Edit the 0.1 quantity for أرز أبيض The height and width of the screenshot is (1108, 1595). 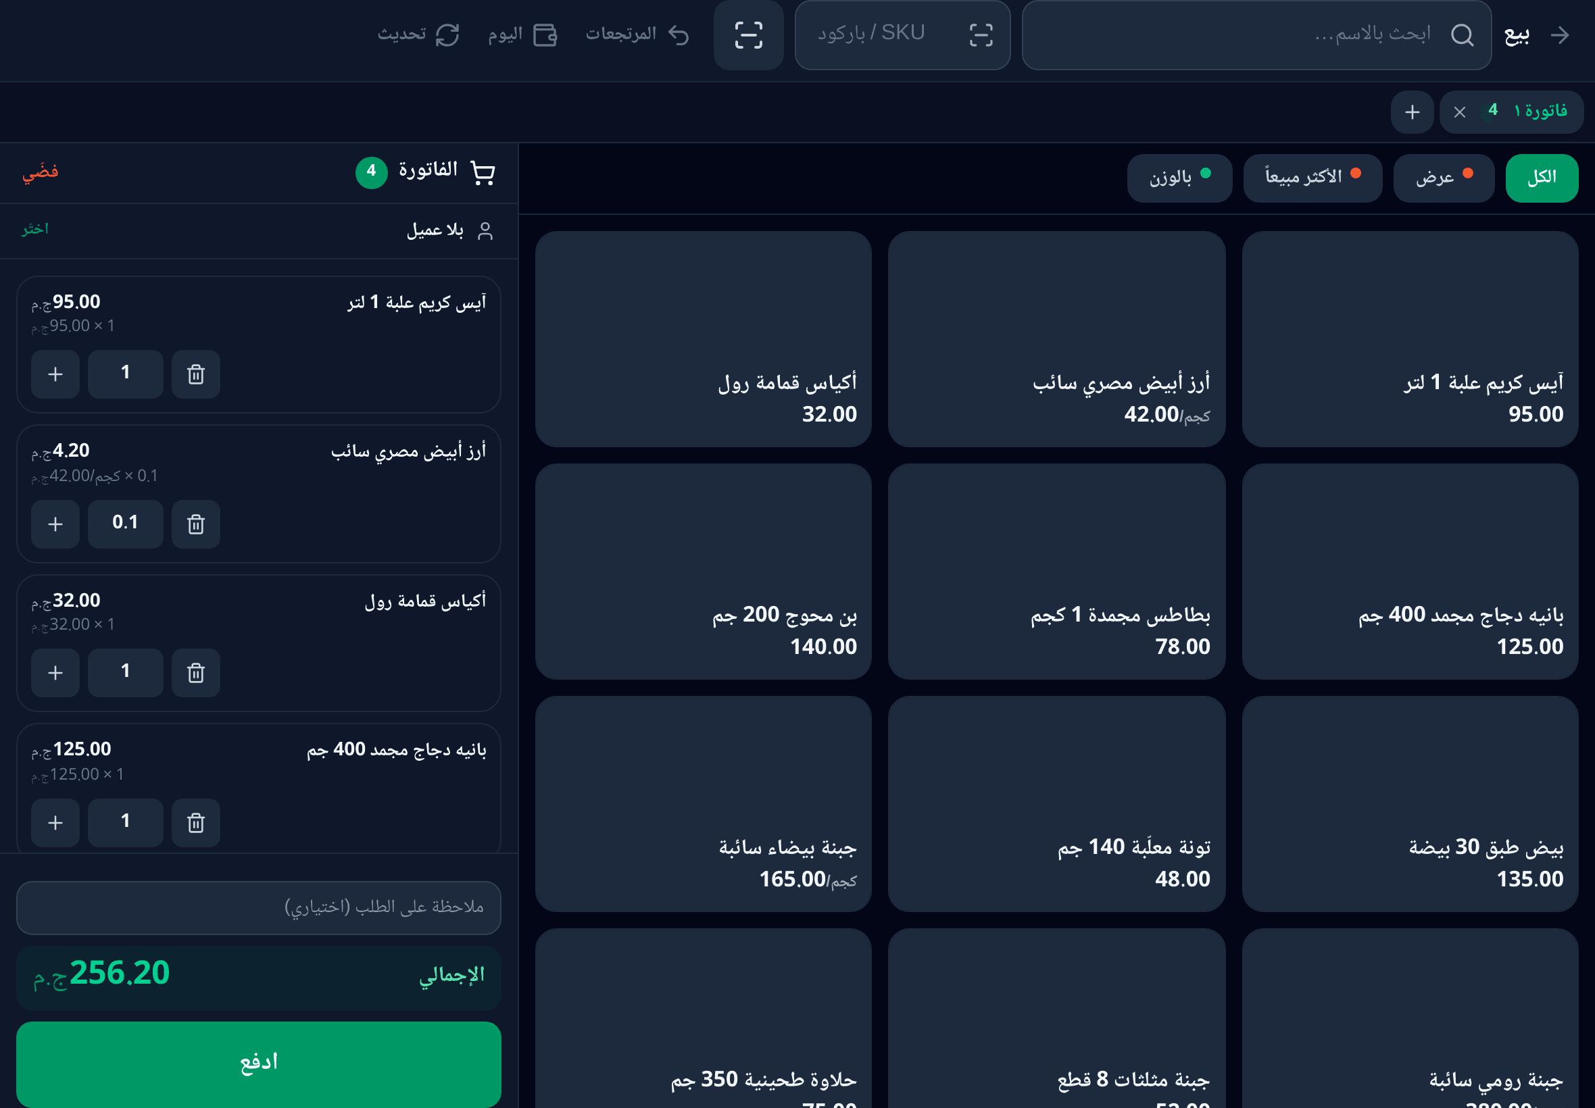click(x=125, y=524)
